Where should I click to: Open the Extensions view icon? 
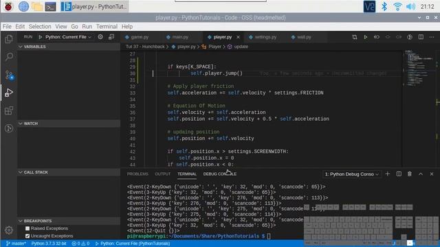(9, 110)
